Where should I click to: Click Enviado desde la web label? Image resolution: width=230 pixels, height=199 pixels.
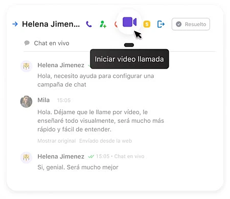pos(106,141)
